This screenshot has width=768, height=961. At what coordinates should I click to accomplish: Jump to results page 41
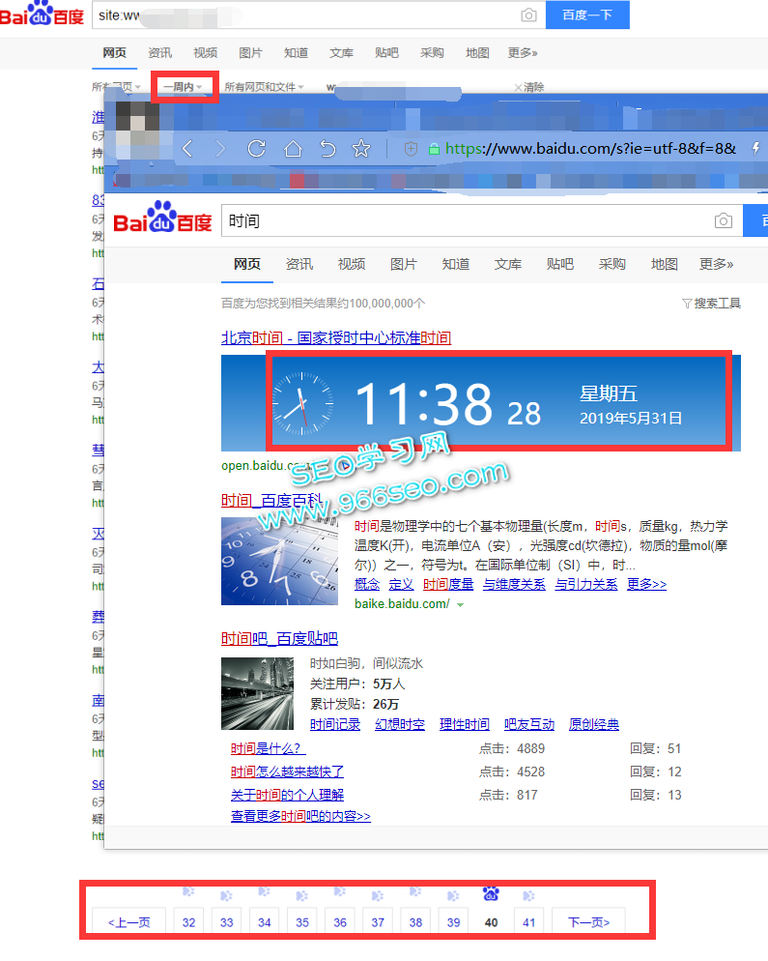(529, 921)
